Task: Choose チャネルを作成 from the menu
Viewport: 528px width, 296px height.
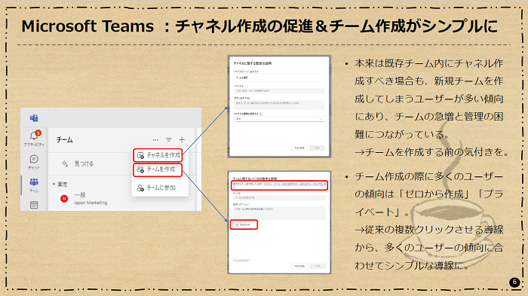Action: click(158, 155)
